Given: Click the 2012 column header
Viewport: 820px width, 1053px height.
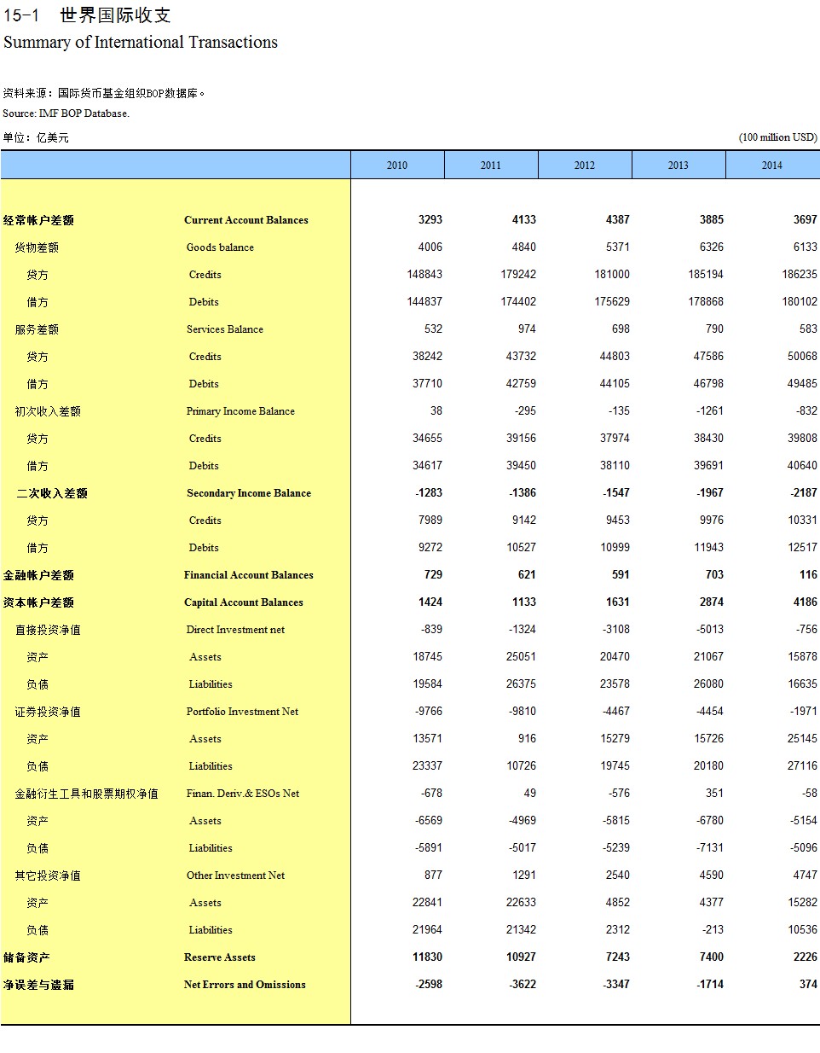Looking at the screenshot, I should click(585, 165).
